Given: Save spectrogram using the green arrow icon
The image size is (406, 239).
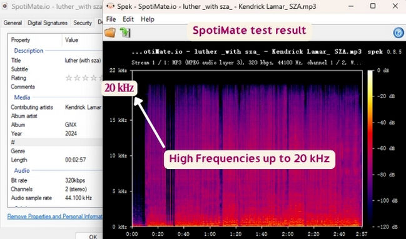Looking at the screenshot, I should 125,33.
